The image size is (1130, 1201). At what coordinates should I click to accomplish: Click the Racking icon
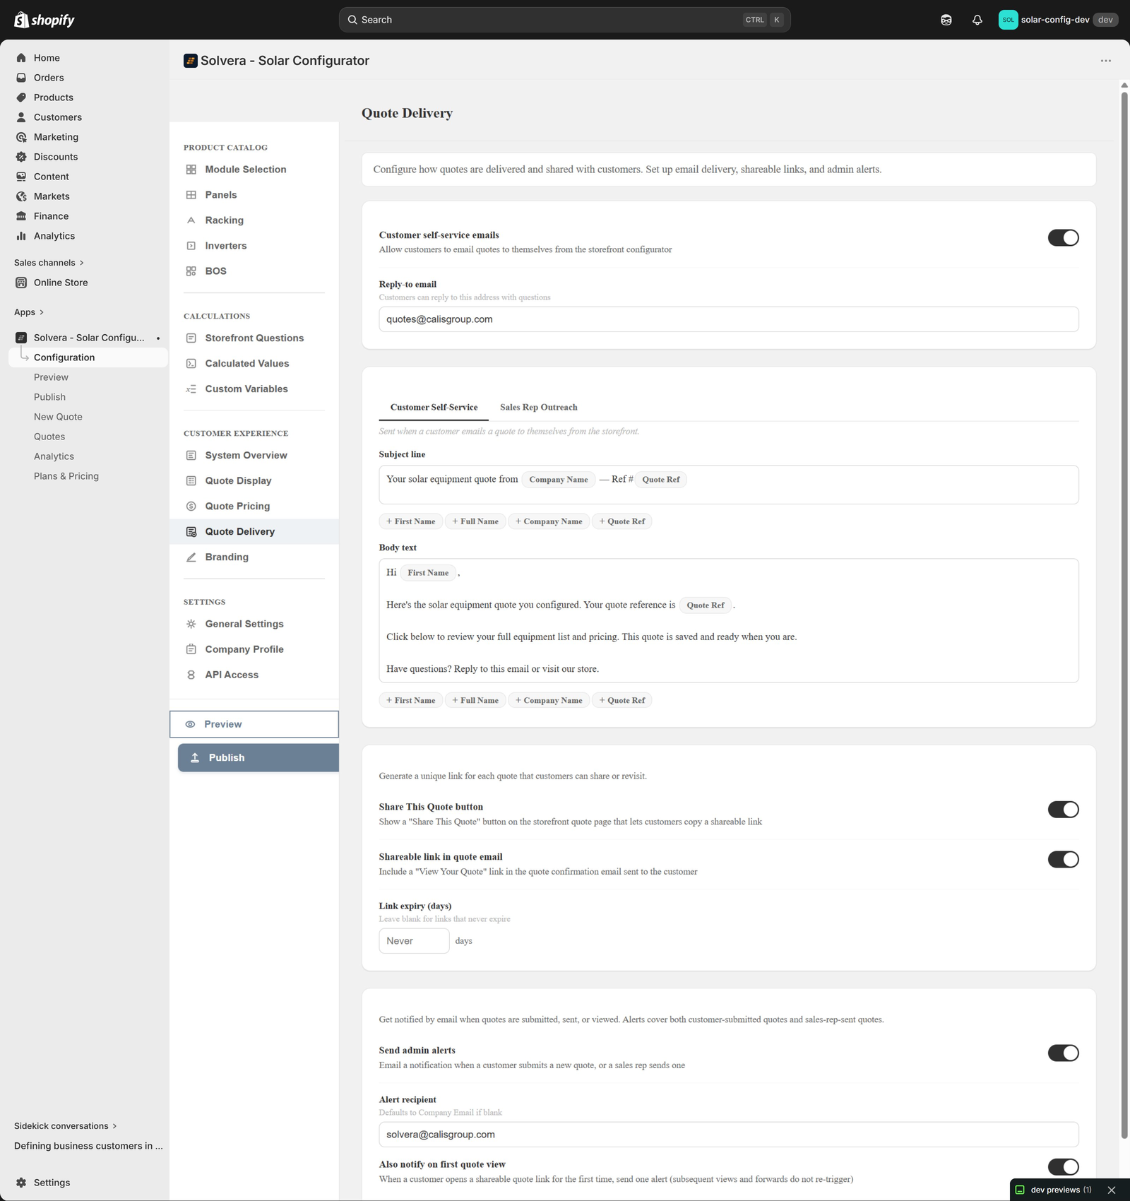[191, 220]
